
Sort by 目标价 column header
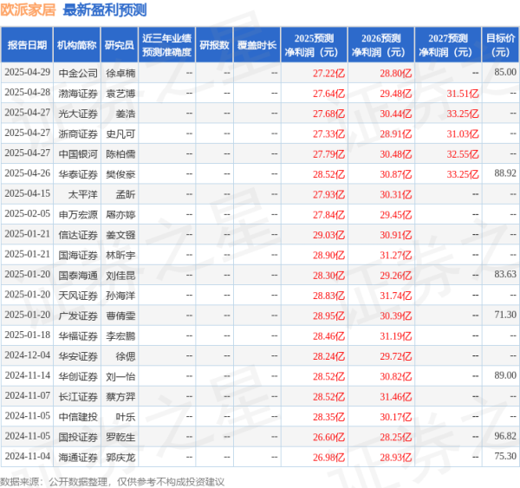tap(501, 46)
